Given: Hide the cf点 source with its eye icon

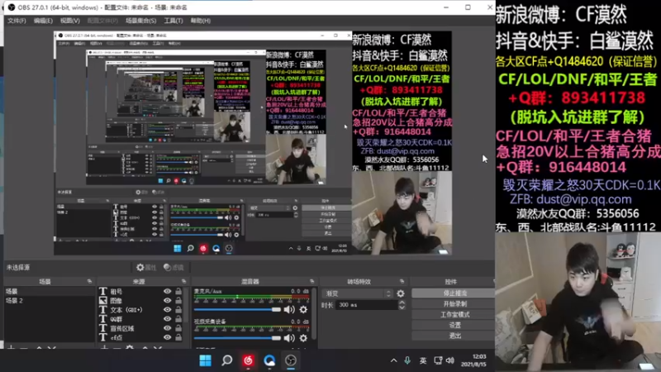Looking at the screenshot, I should [168, 337].
